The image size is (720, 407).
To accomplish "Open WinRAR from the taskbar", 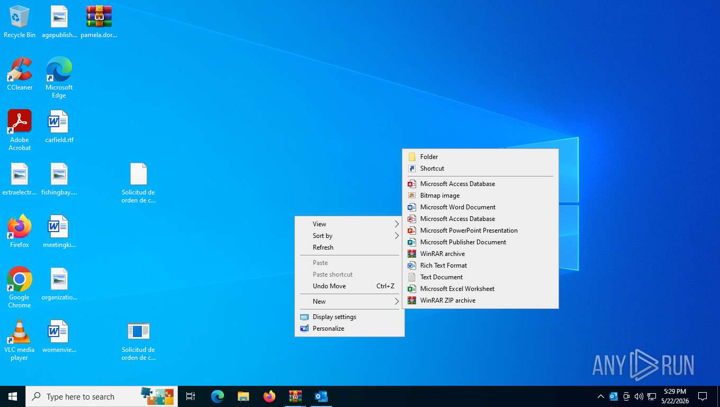I will pyautogui.click(x=295, y=396).
